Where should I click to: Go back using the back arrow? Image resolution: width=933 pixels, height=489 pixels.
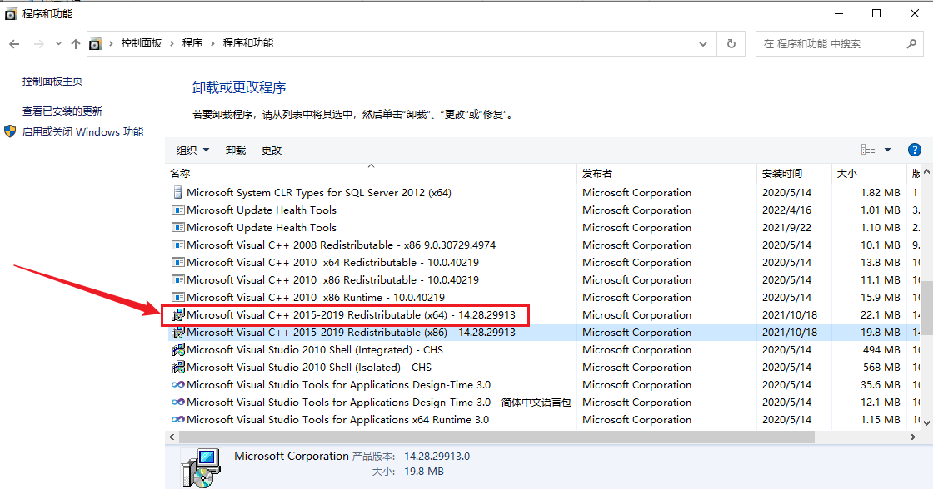14,44
